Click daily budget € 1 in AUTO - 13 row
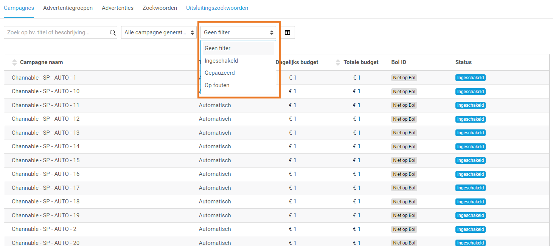 point(293,133)
